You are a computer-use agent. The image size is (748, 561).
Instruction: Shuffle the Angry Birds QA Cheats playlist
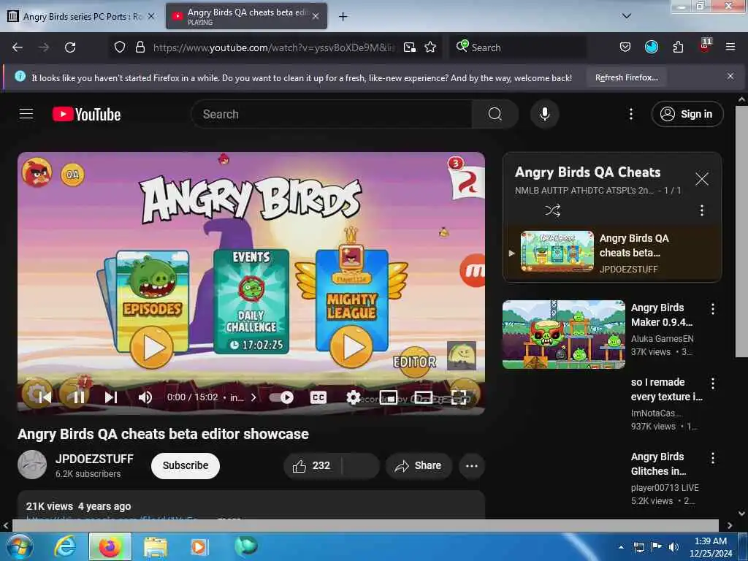[552, 210]
